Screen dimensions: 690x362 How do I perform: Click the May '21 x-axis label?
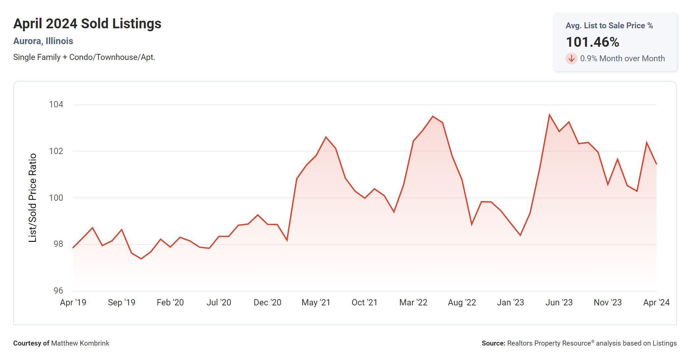pyautogui.click(x=316, y=302)
